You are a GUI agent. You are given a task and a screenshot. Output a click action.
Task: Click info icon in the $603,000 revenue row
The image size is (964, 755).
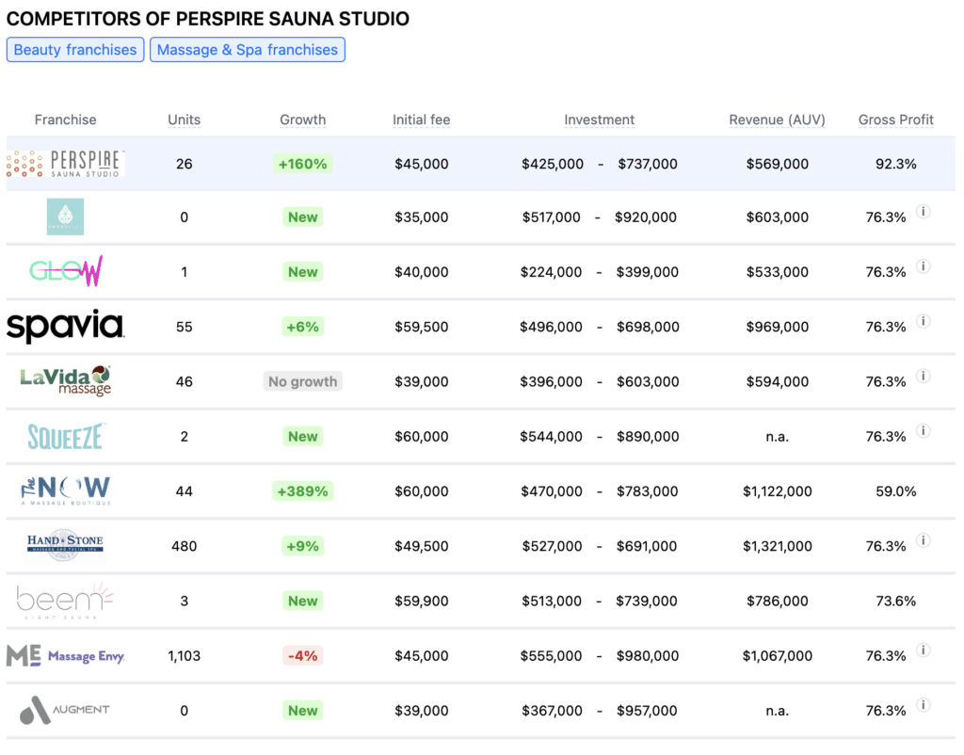click(x=923, y=212)
